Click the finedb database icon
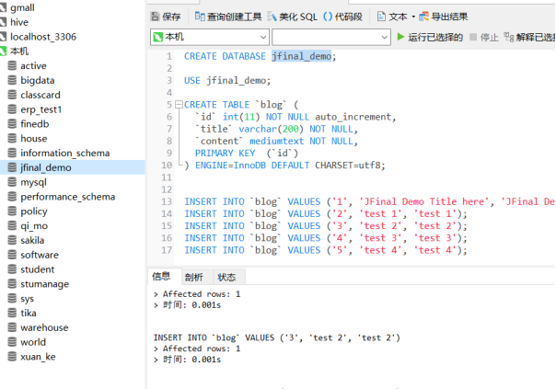The width and height of the screenshot is (556, 389). tap(12, 123)
